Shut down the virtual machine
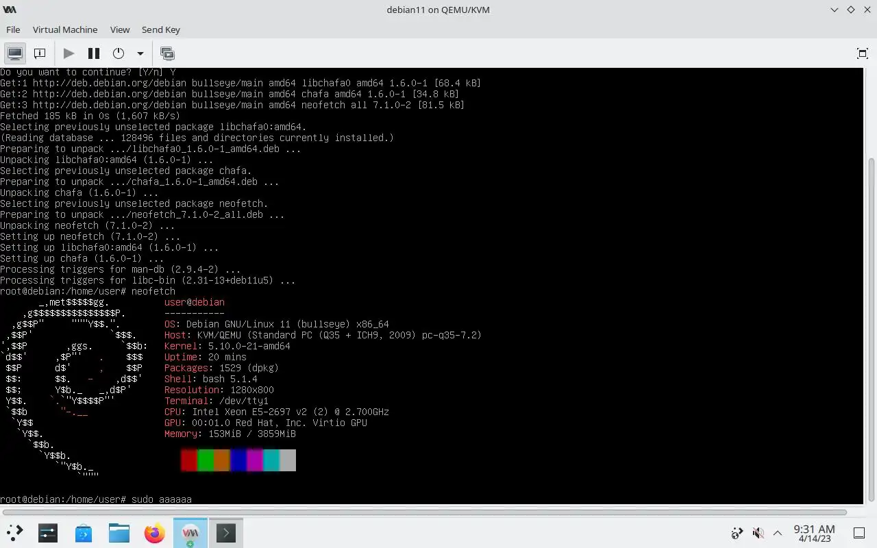 [x=119, y=53]
